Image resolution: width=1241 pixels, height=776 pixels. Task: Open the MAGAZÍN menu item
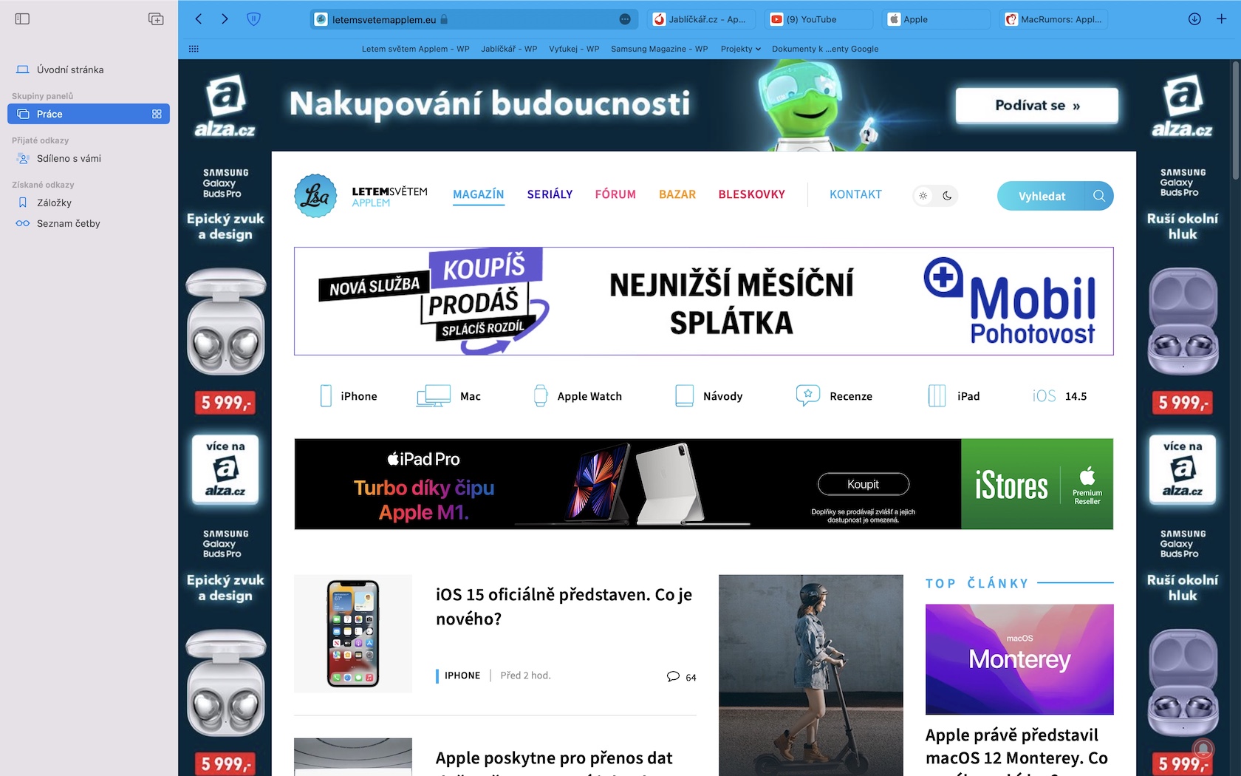click(x=479, y=194)
